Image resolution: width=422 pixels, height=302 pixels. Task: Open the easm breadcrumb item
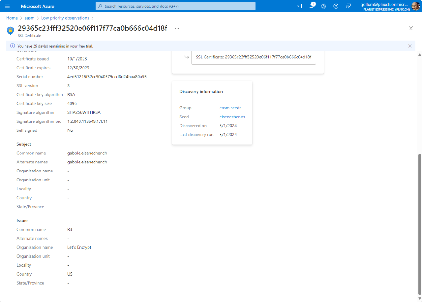click(x=29, y=18)
